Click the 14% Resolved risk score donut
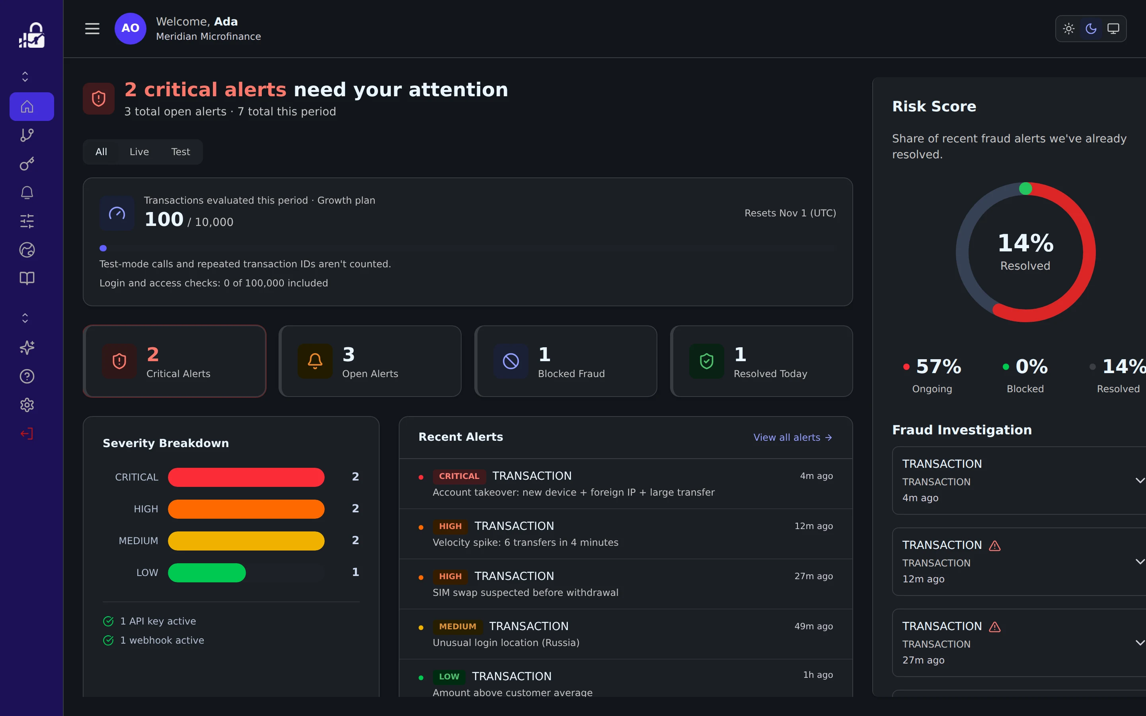 coord(1026,253)
